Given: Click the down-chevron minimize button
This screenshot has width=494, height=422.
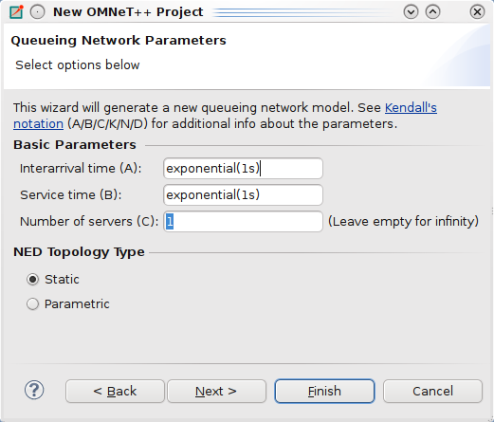Looking at the screenshot, I should coord(411,12).
